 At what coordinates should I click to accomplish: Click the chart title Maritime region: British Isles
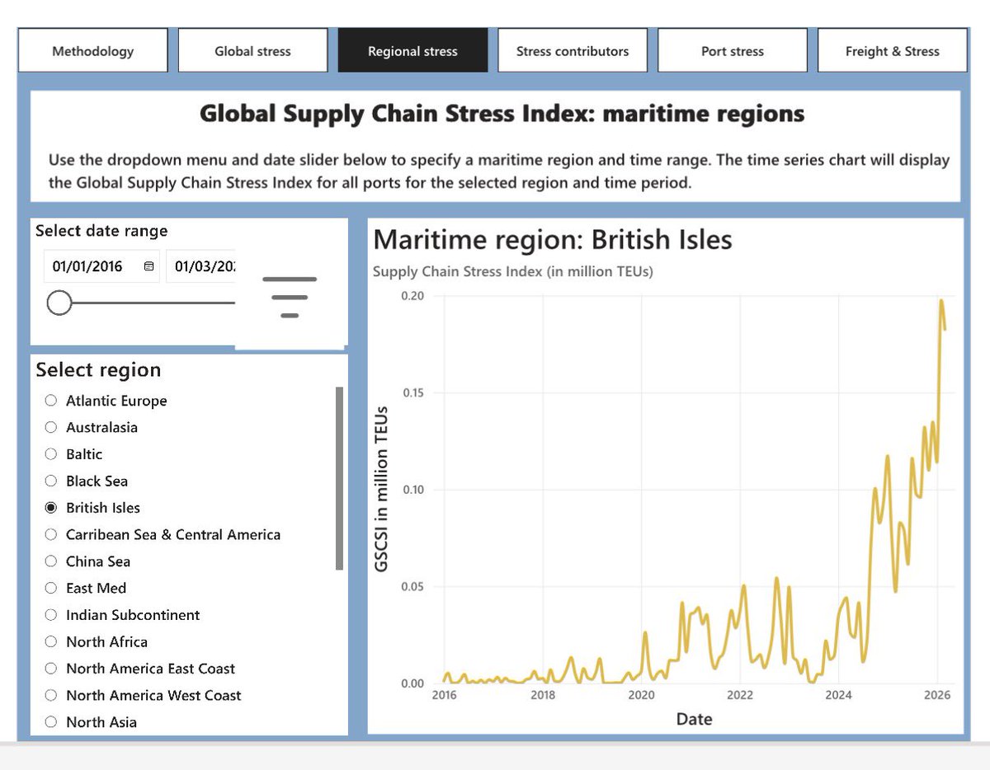click(x=553, y=240)
